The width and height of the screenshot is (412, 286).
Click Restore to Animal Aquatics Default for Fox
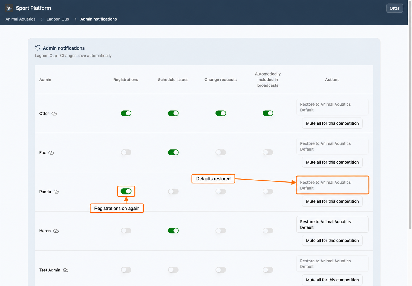pos(332,146)
